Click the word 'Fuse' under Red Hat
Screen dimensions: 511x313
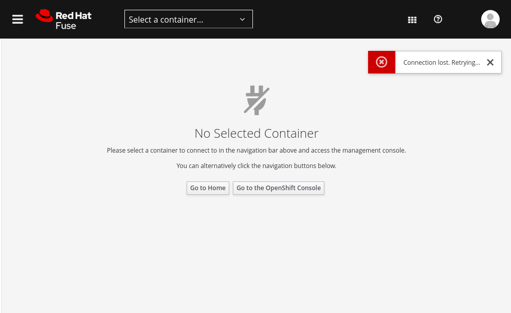click(x=66, y=26)
